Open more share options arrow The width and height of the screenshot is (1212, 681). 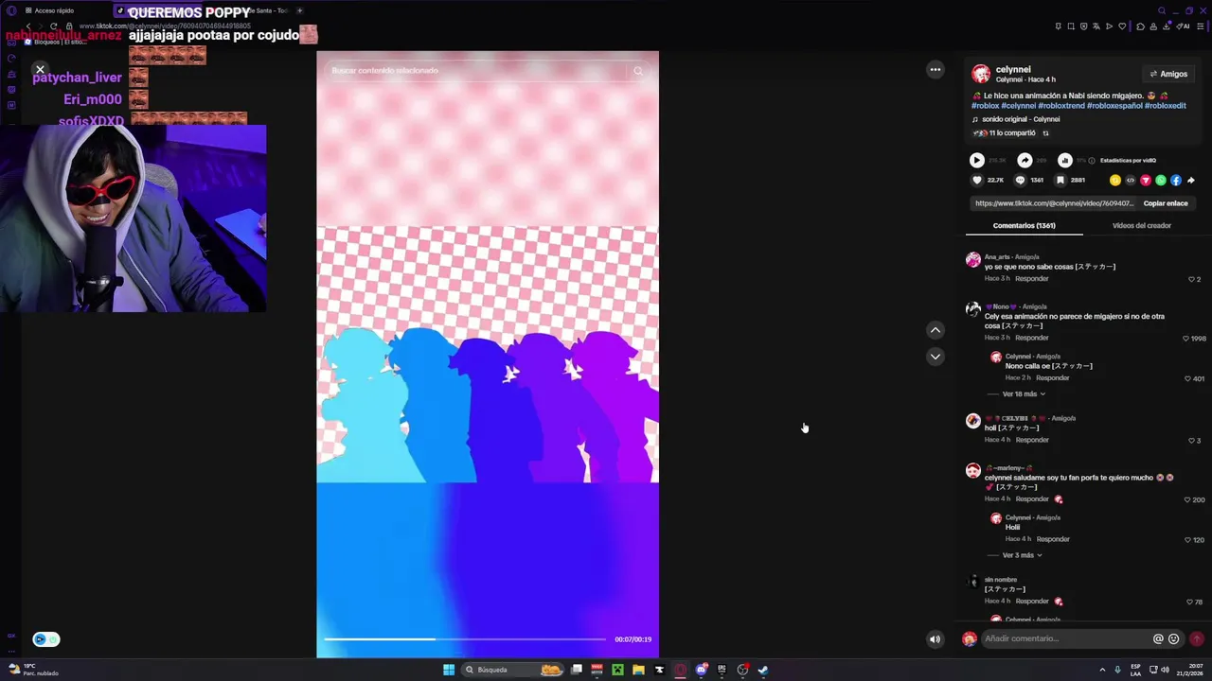1190,181
